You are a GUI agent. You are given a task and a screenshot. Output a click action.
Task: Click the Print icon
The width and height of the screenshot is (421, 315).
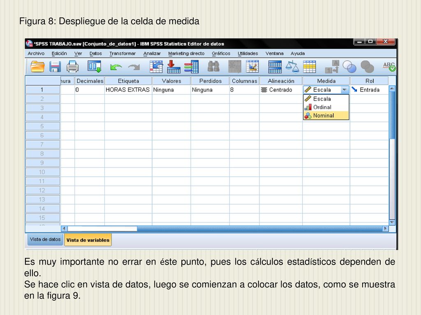[72, 66]
